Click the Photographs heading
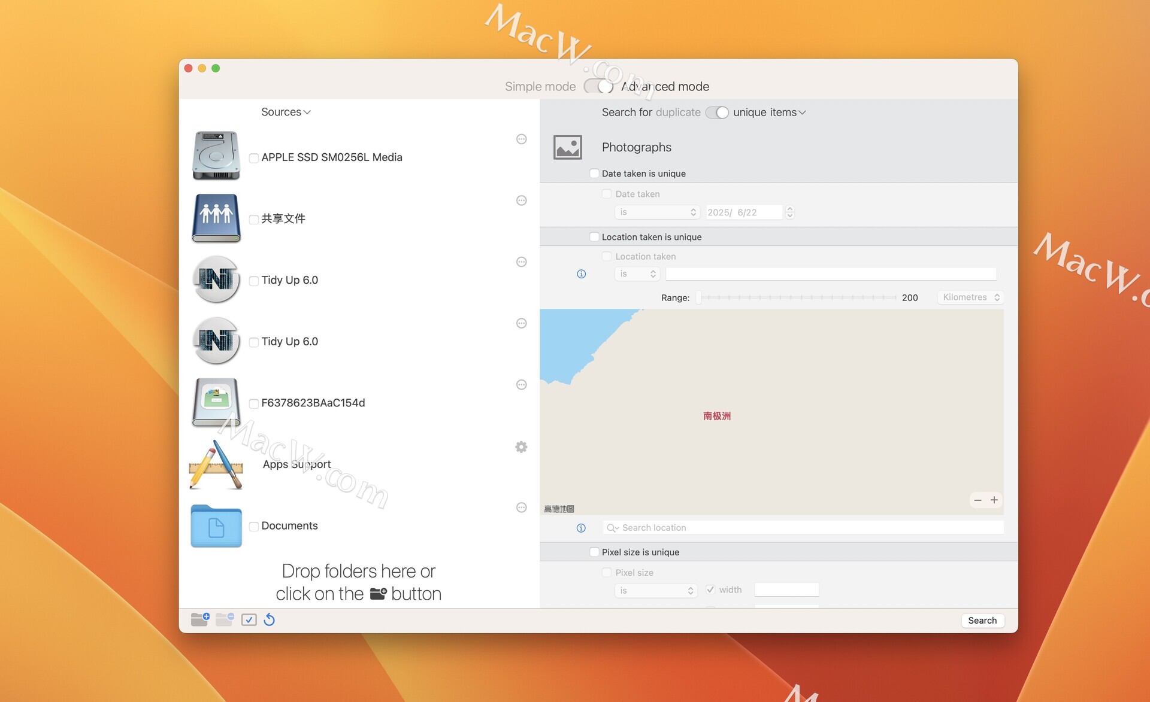1150x702 pixels. pos(636,147)
